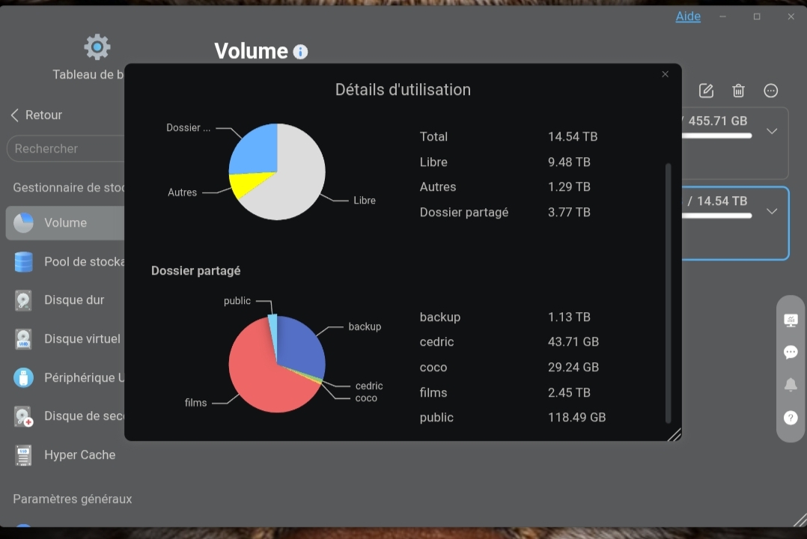Screen dimensions: 807x539
Task: Click the cedric 43.71 GB value
Action: click(573, 342)
